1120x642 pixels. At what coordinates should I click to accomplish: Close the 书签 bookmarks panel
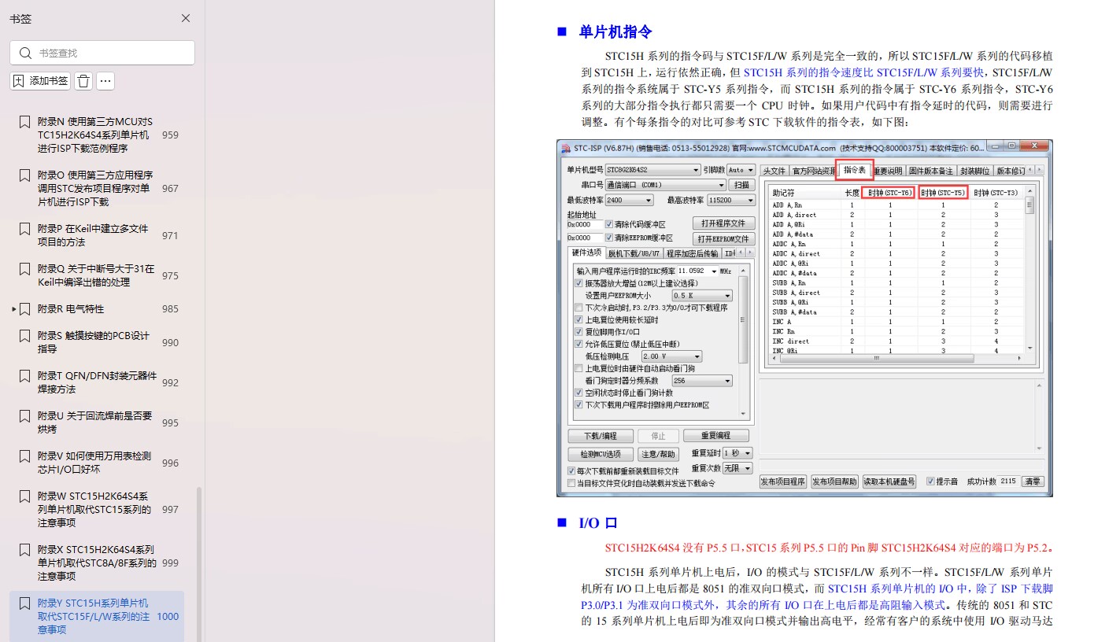186,18
